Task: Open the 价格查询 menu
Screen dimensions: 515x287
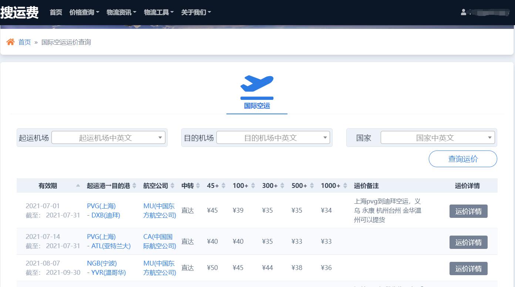Action: tap(84, 12)
